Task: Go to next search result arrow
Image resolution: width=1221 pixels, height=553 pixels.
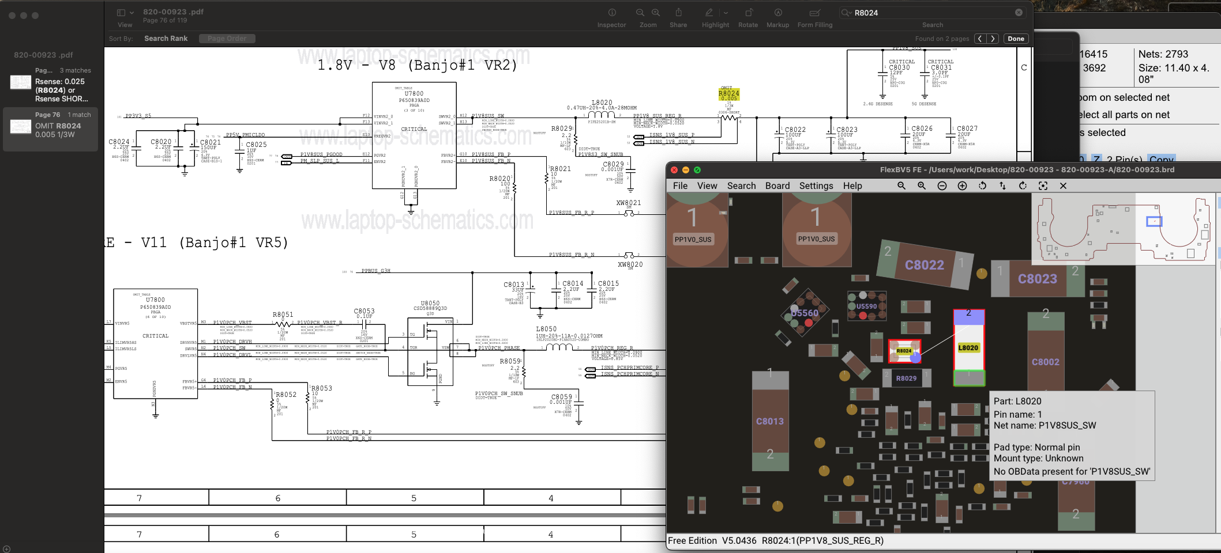Action: (993, 39)
